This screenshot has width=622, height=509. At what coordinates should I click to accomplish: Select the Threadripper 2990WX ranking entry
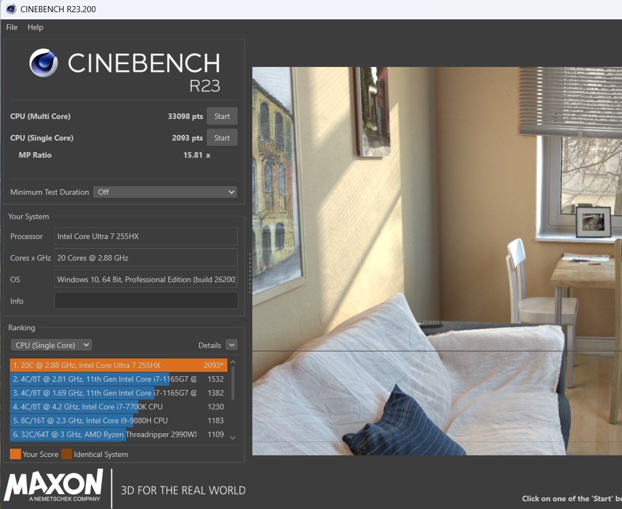111,434
